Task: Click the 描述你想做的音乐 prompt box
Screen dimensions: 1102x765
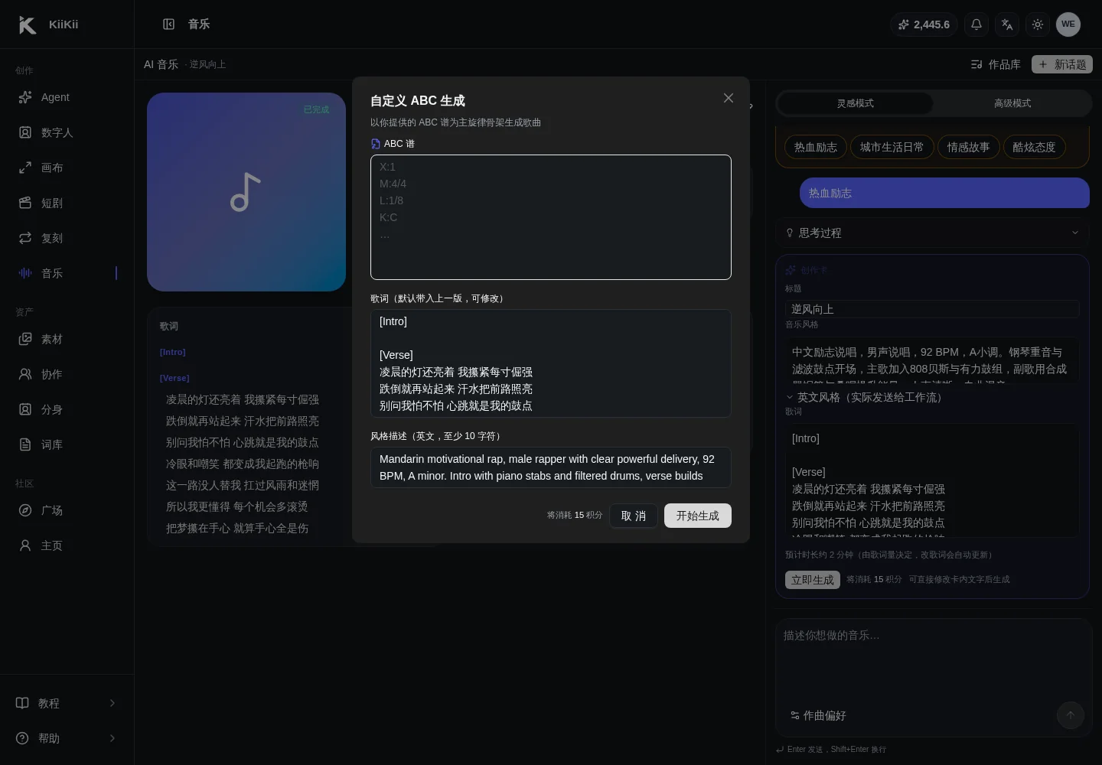Action: point(932,658)
